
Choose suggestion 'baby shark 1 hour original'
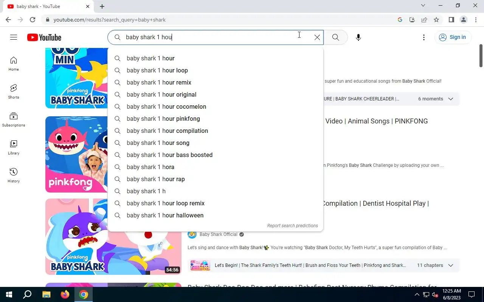pyautogui.click(x=216, y=94)
